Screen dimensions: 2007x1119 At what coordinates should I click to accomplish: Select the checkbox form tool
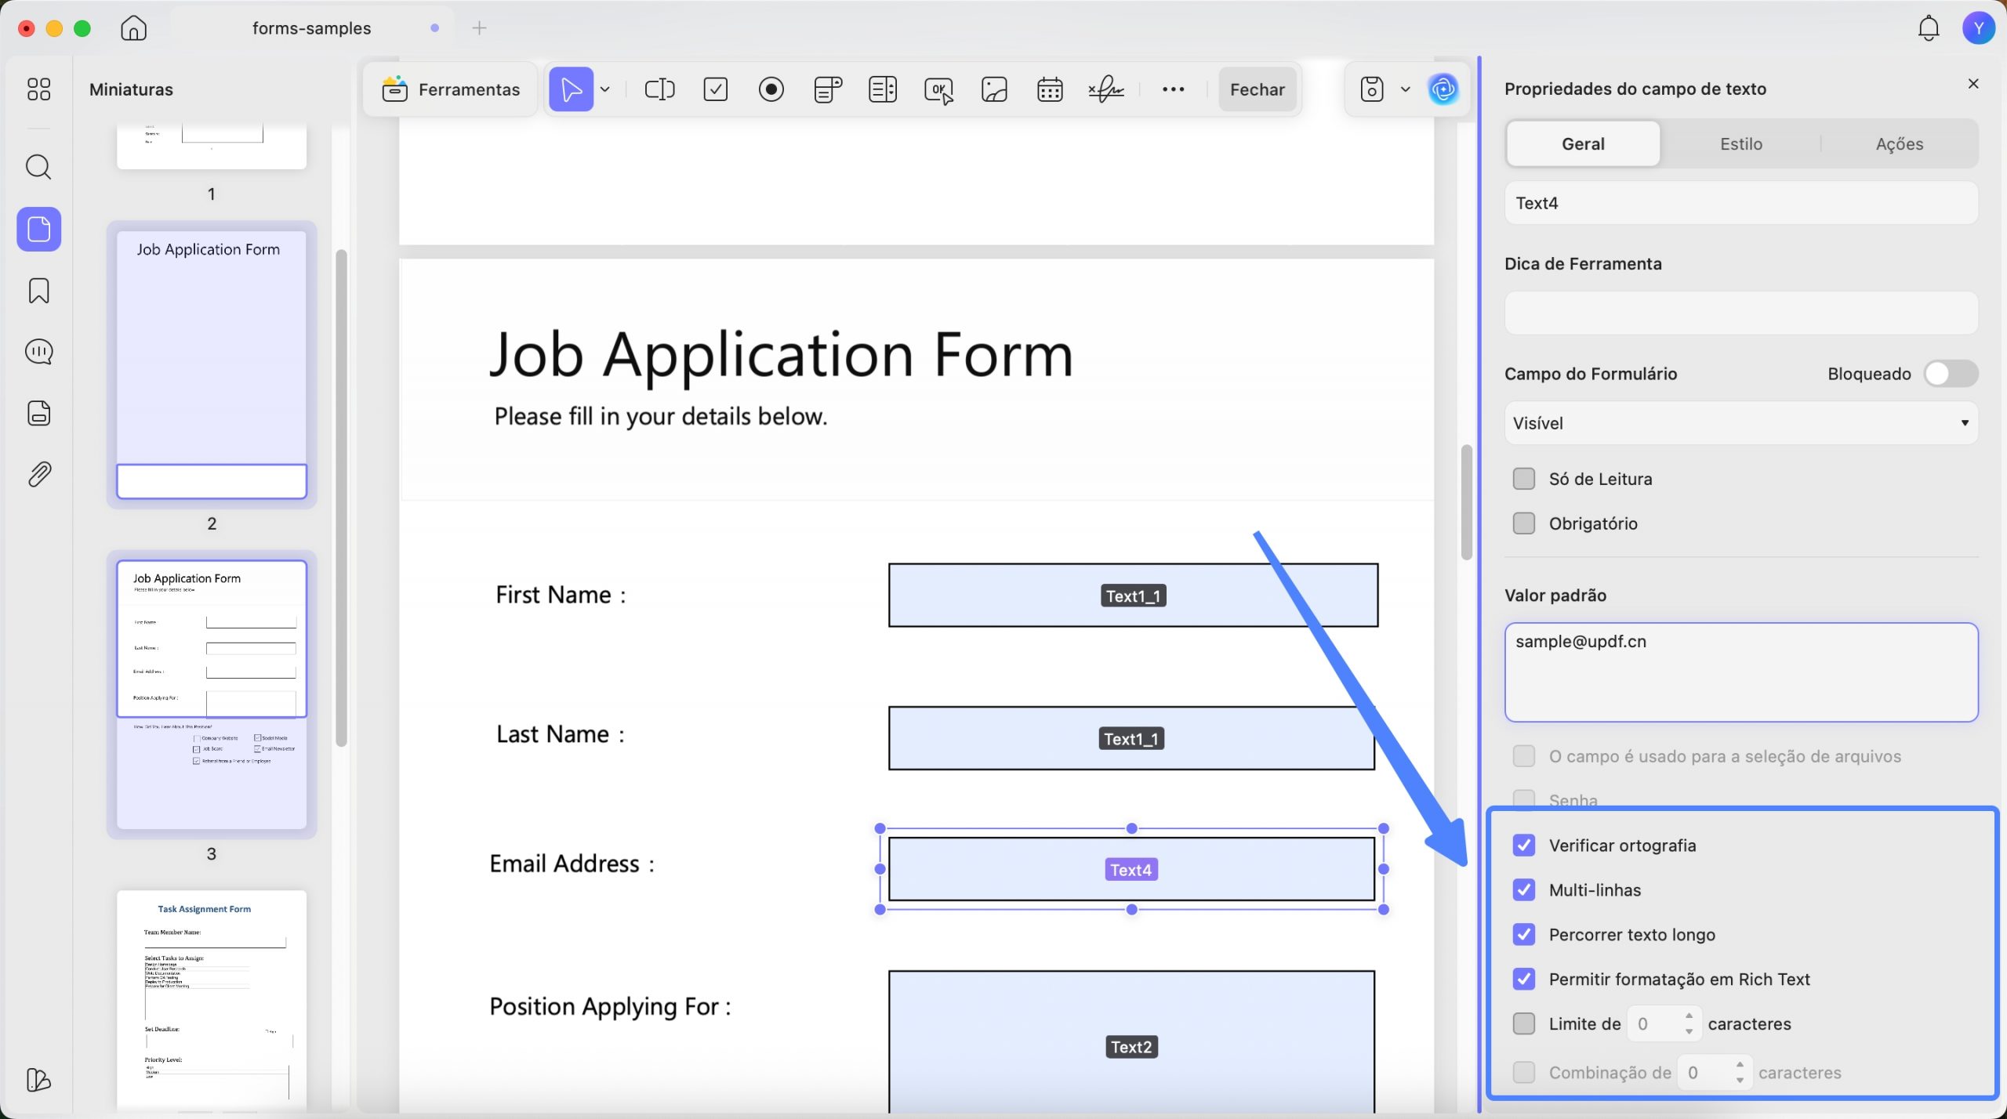pyautogui.click(x=716, y=89)
